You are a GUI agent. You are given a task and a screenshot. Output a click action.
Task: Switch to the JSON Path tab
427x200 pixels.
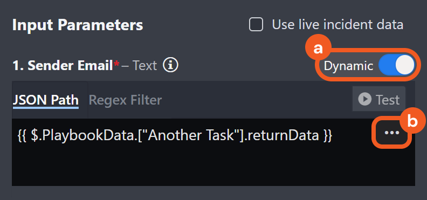(x=46, y=100)
